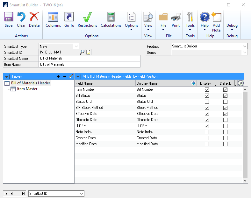
Task: Uncheck Default for BM Stock Method
Action: pos(225,108)
